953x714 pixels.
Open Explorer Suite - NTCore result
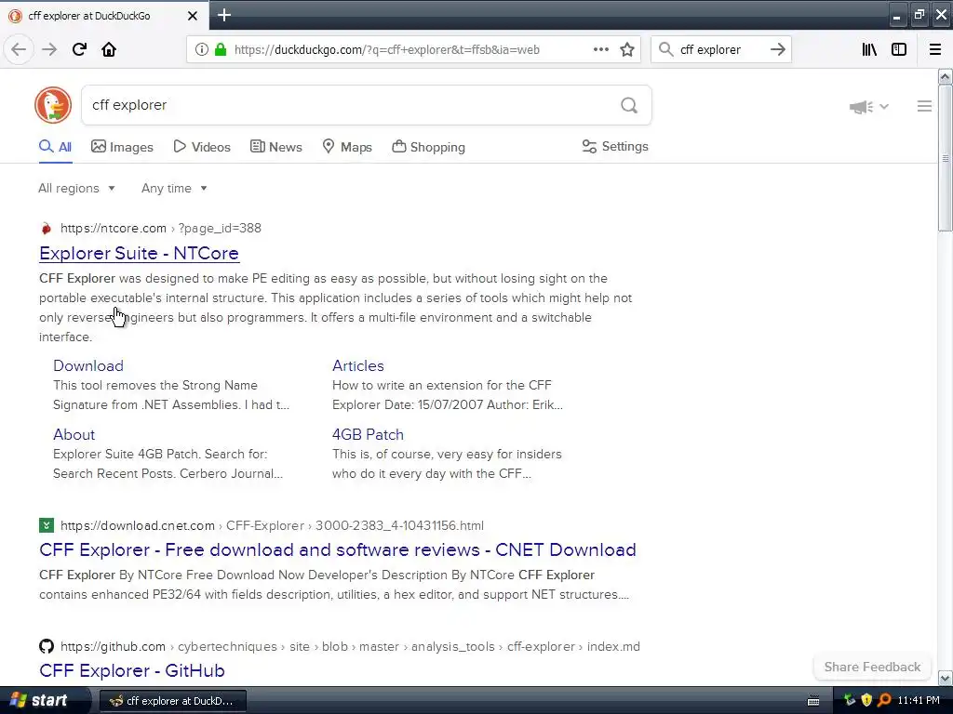pyautogui.click(x=140, y=253)
